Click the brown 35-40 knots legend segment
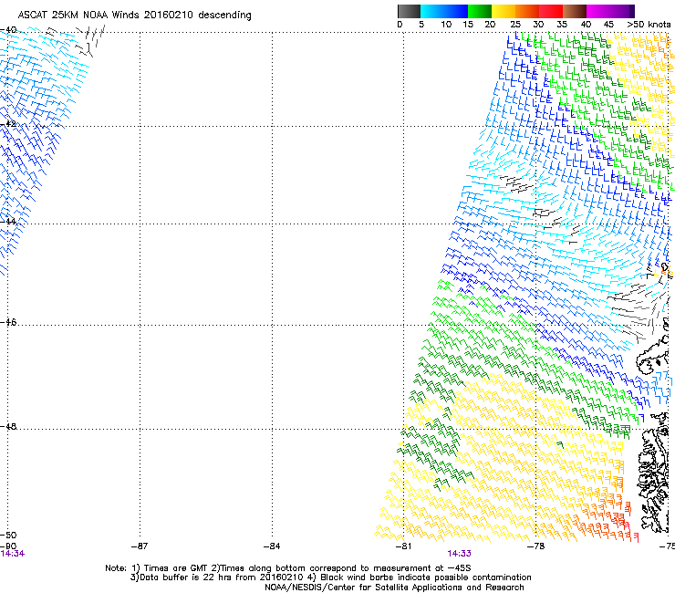This screenshot has height=593, width=675. click(x=575, y=11)
